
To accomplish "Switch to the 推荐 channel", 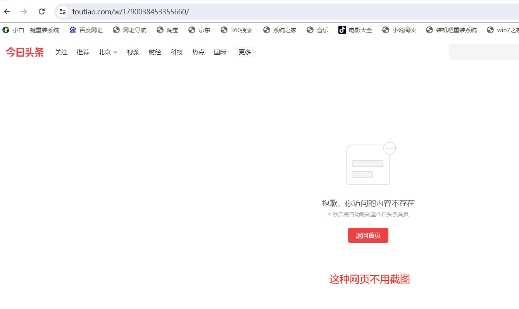I will 83,52.
